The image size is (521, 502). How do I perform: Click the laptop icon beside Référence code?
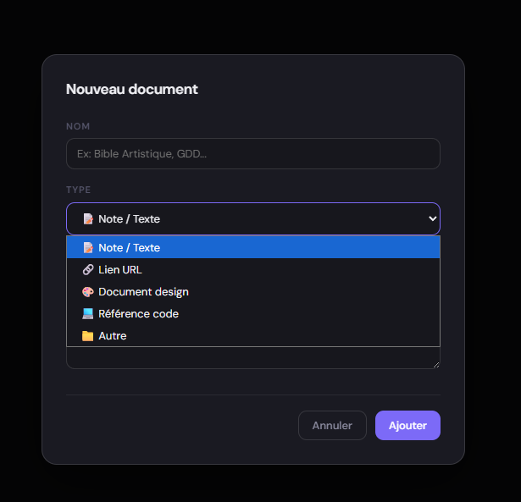click(88, 313)
